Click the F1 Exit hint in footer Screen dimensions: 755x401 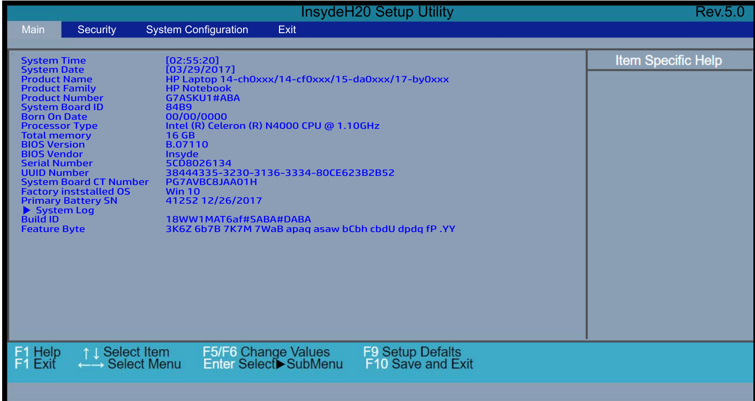[x=35, y=365]
